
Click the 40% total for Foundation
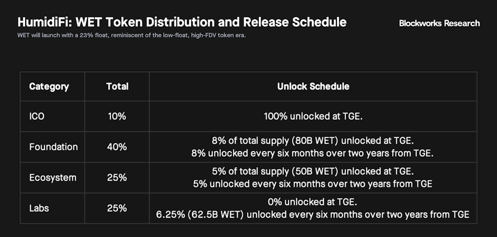[117, 147]
